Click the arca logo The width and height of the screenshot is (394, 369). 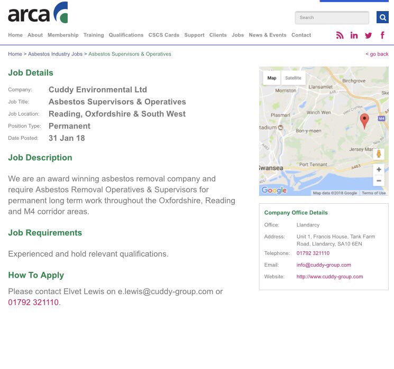pyautogui.click(x=38, y=13)
